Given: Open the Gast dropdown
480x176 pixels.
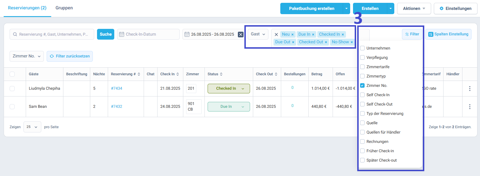Looking at the screenshot, I should [x=258, y=34].
